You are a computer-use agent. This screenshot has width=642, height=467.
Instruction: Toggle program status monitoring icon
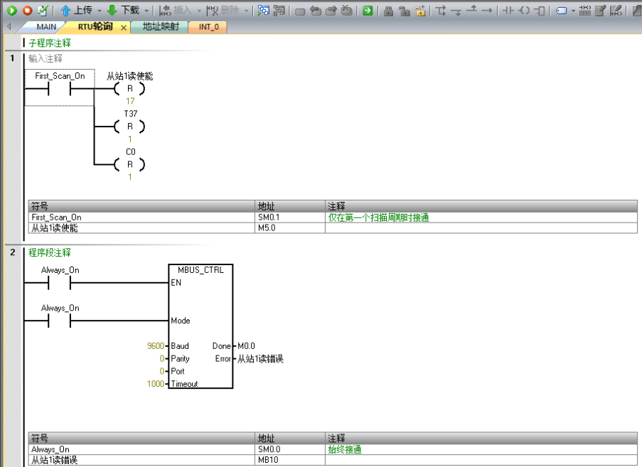pyautogui.click(x=264, y=11)
